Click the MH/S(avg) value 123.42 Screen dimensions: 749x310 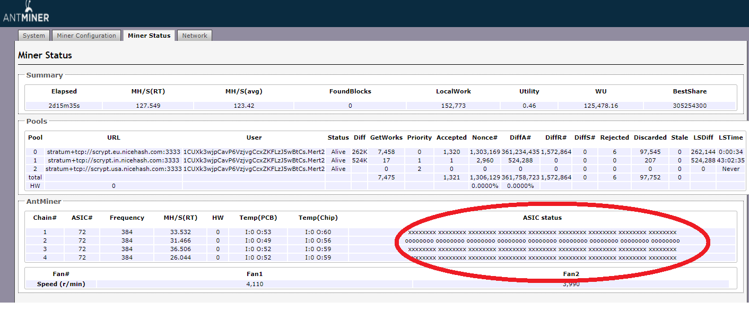(x=244, y=106)
